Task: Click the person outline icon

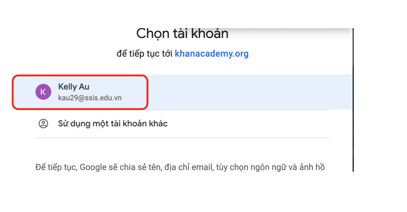Action: click(x=43, y=124)
